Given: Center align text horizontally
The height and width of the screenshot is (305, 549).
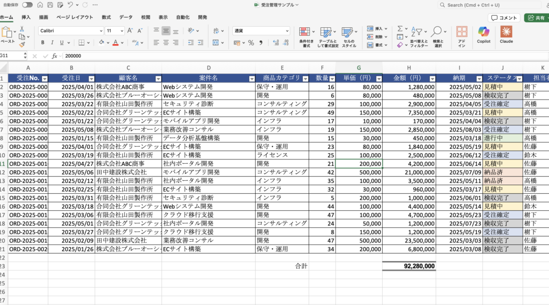Looking at the screenshot, I should (166, 43).
